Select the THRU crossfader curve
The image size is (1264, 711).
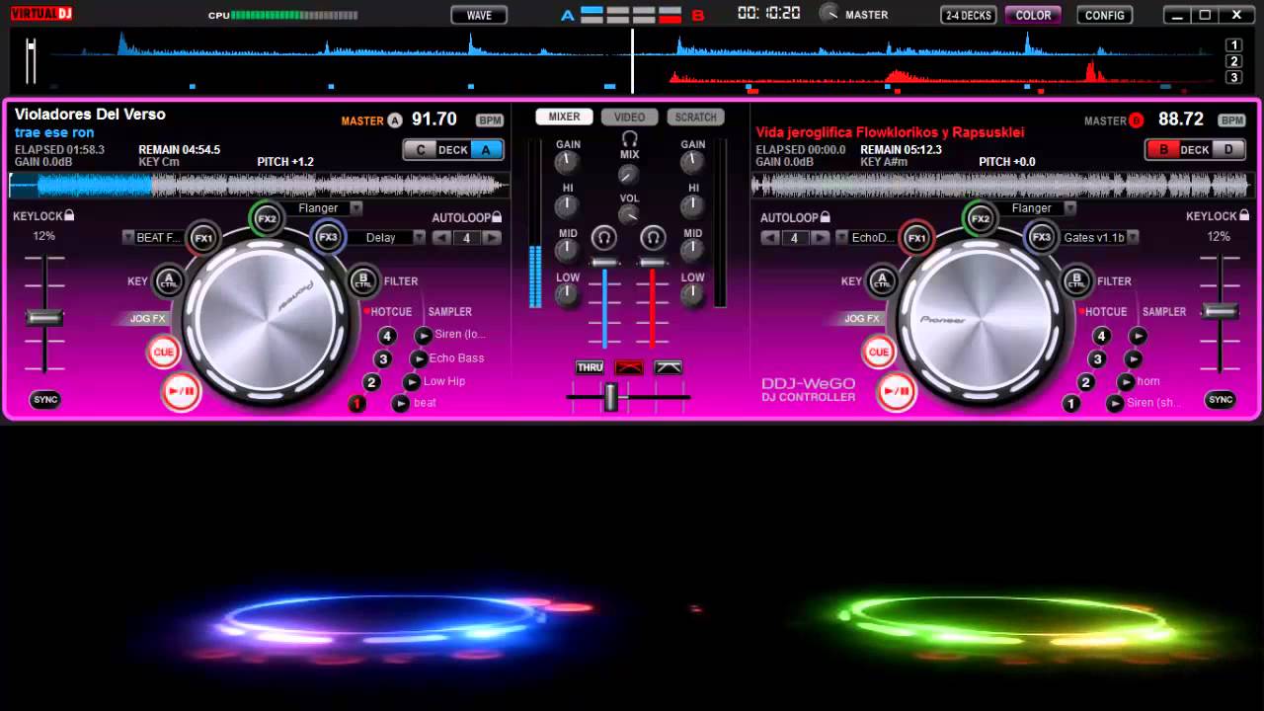[x=590, y=367]
